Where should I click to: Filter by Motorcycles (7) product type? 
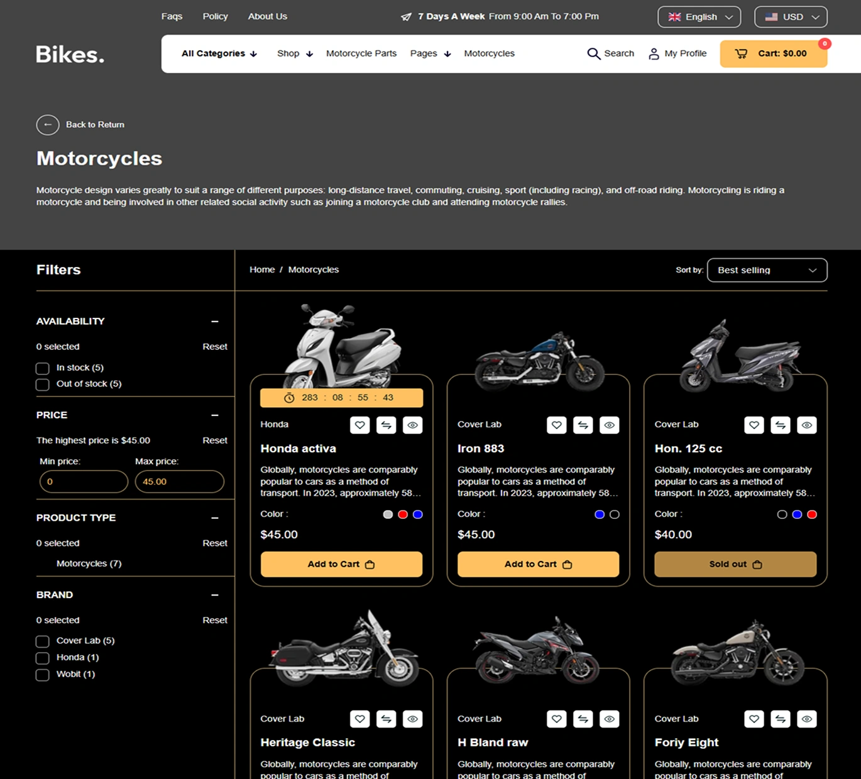[89, 564]
